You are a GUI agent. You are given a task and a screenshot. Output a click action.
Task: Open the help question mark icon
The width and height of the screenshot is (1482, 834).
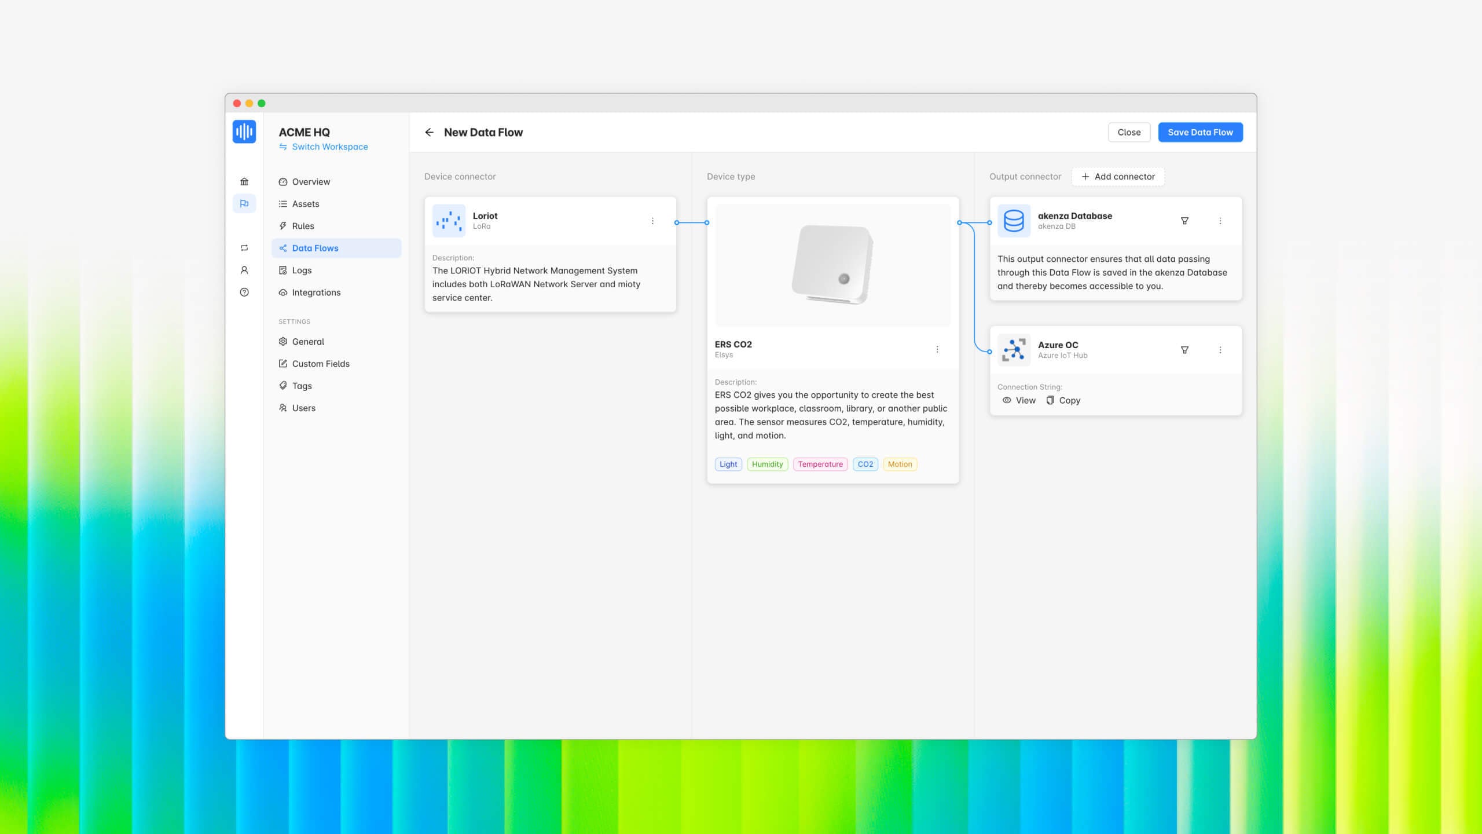coord(244,292)
